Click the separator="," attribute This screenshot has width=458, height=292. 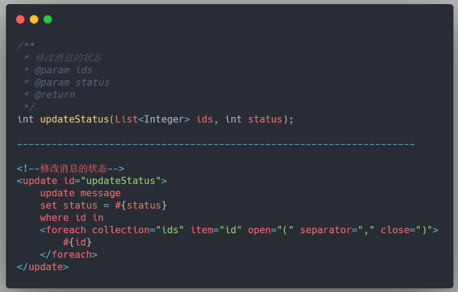[x=337, y=230]
